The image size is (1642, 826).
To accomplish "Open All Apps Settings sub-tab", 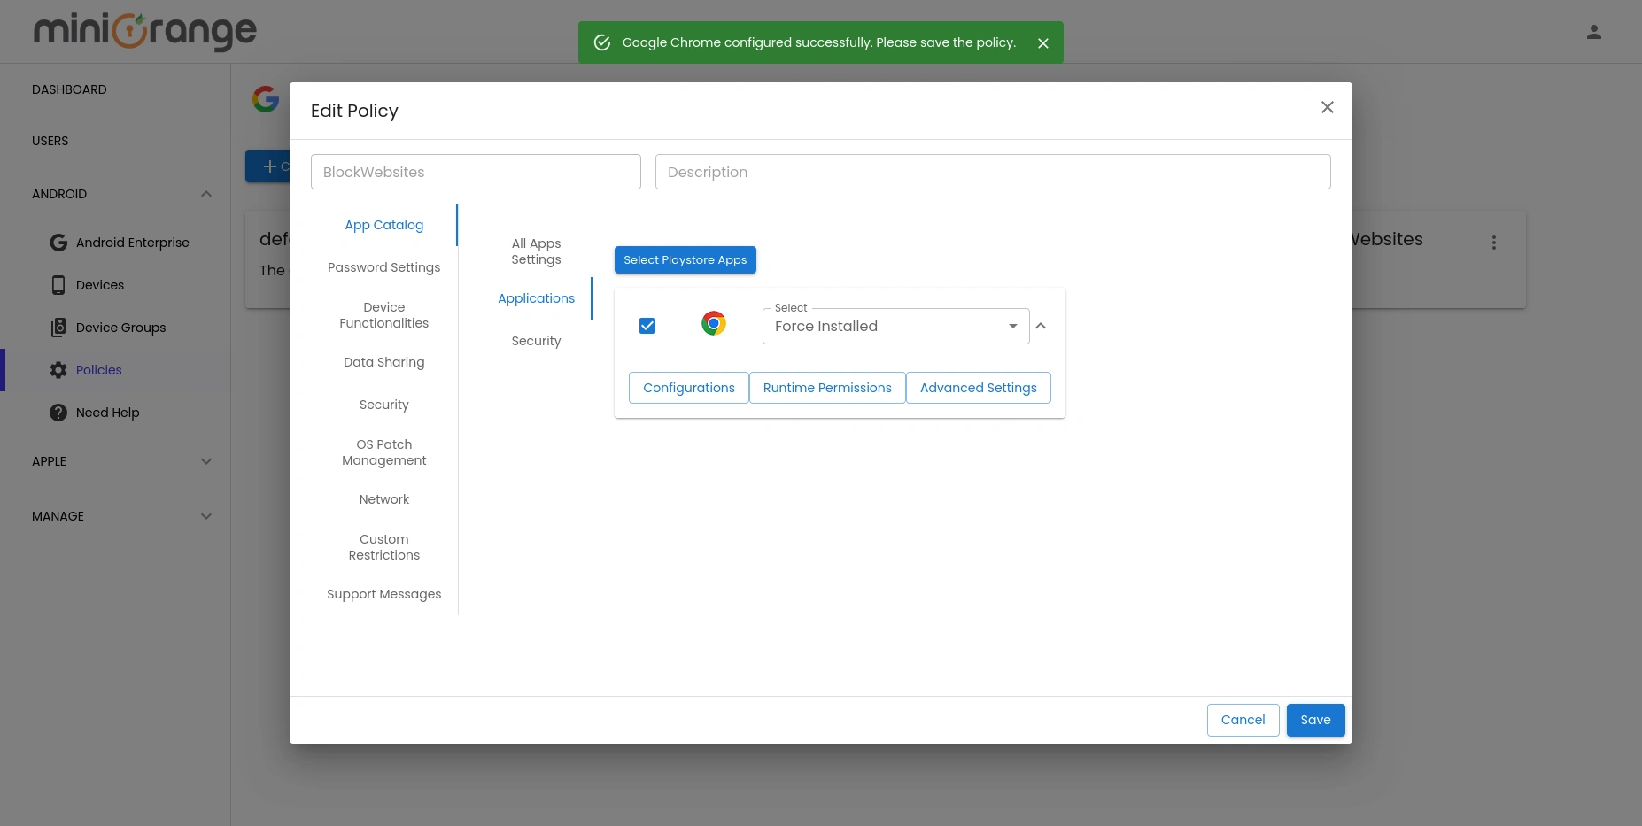I will tap(536, 251).
